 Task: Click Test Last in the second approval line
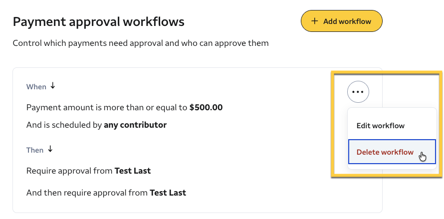pyautogui.click(x=168, y=192)
